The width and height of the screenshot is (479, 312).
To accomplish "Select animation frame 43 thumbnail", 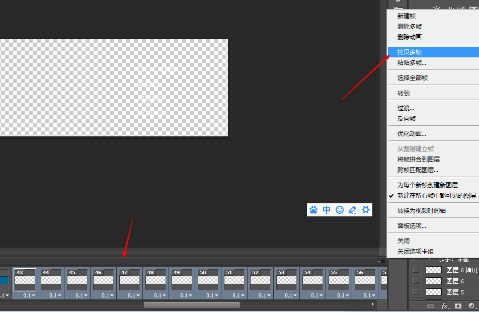I will (x=25, y=280).
